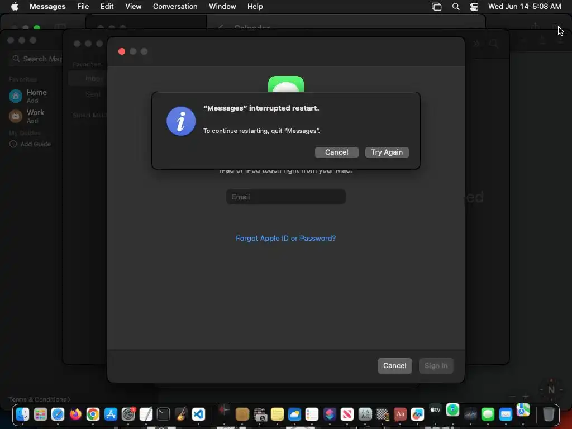Open Font Book from the Dock
The image size is (572, 429).
coord(365,414)
